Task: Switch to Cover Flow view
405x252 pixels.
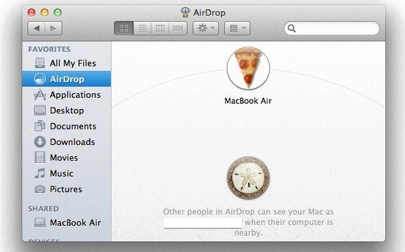Action: [178, 28]
